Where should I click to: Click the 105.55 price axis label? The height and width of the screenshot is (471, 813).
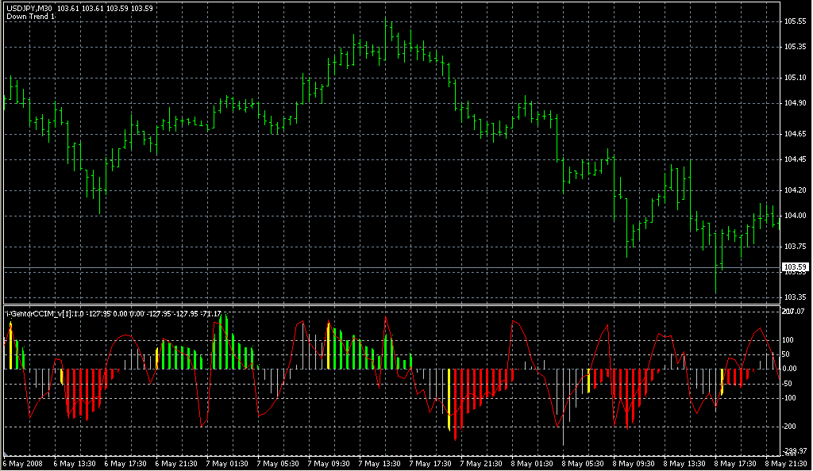(x=795, y=21)
